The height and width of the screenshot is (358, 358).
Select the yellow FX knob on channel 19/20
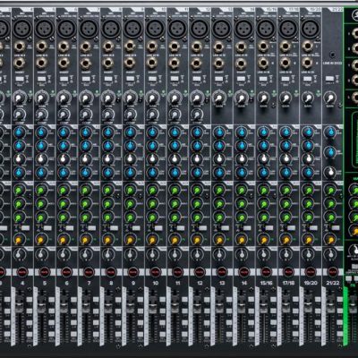point(308,239)
